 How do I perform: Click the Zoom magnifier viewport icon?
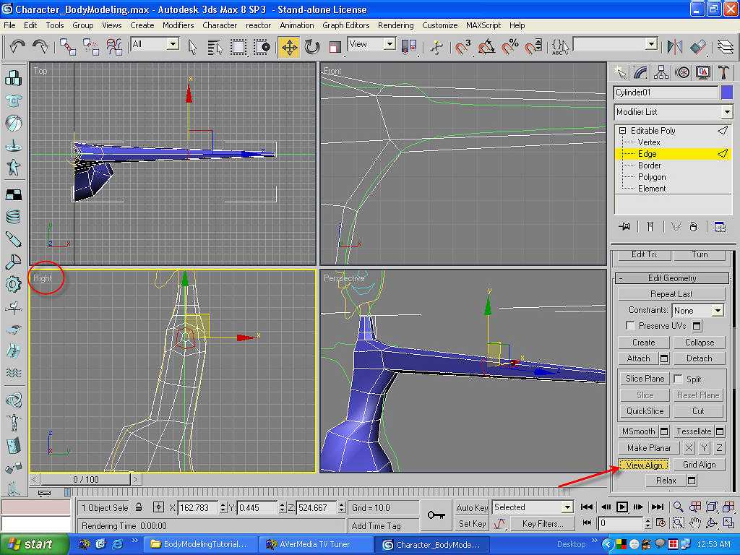click(678, 507)
